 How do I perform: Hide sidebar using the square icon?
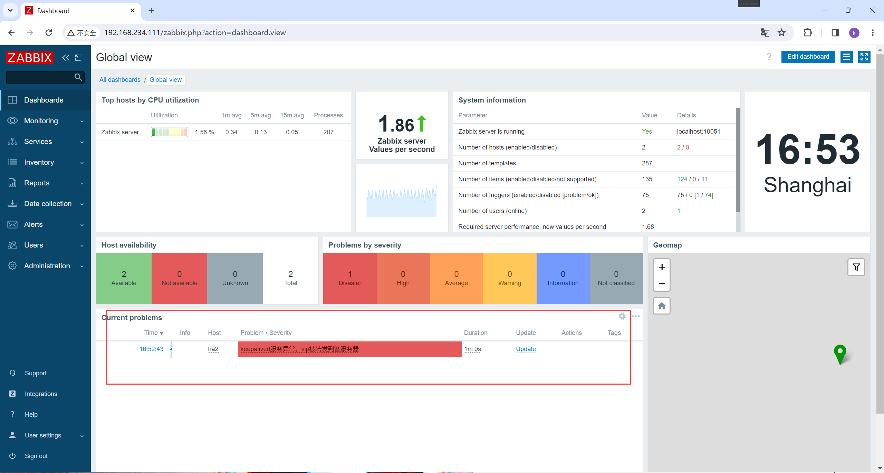79,58
